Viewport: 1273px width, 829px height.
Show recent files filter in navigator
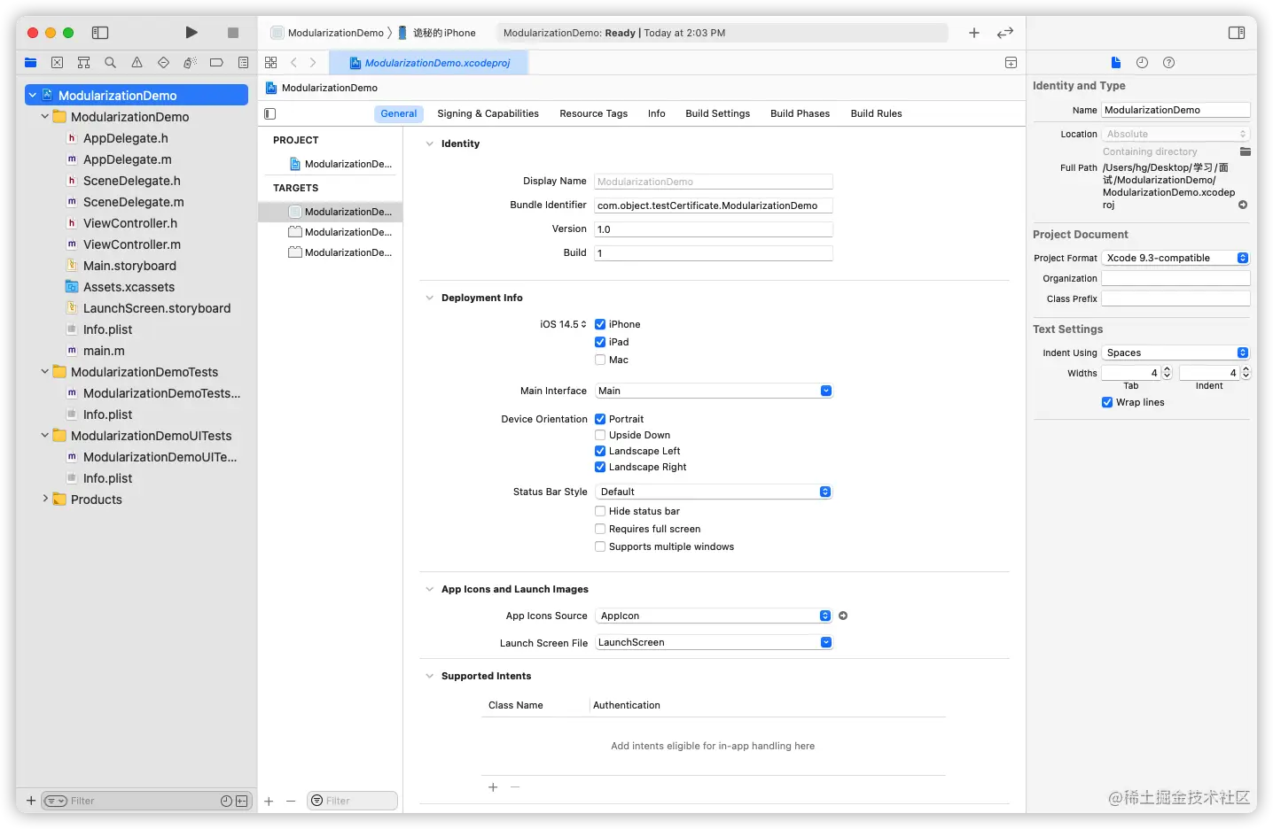(x=226, y=801)
